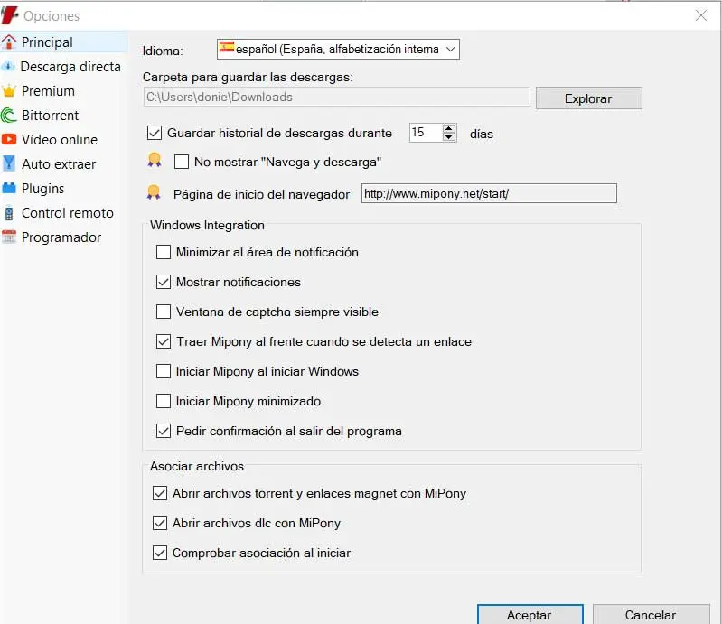Open the Idioma language dropdown
Screen dimensions: 722x624
tap(338, 50)
